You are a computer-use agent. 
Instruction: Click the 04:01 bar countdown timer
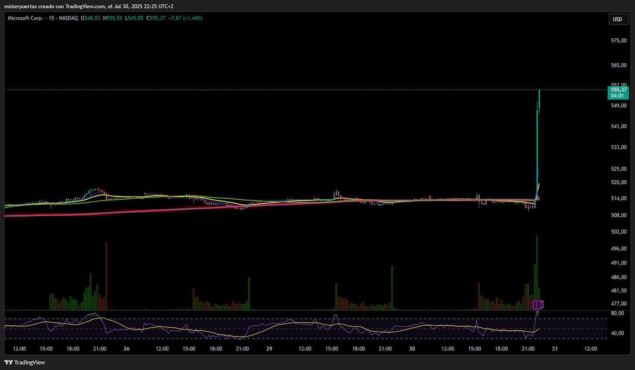(x=617, y=95)
